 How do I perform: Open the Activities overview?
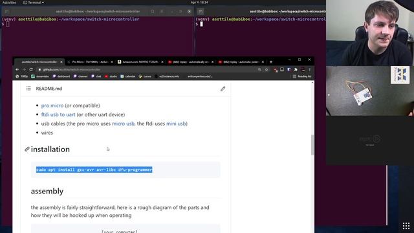[x=9, y=3]
